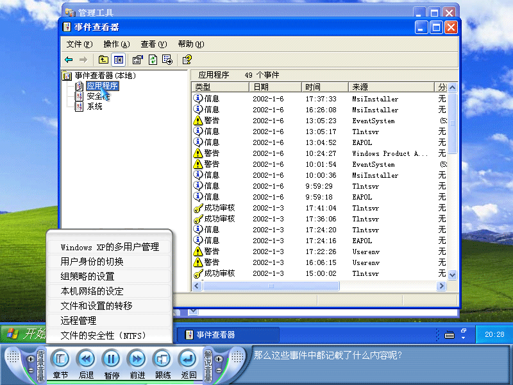Viewport: 513px width, 385px height.
Task: Click the 前进 fast-forward button
Action: pyautogui.click(x=137, y=359)
